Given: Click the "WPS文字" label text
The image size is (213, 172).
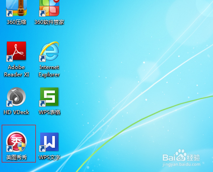Looking at the screenshot, I should click(49, 157).
